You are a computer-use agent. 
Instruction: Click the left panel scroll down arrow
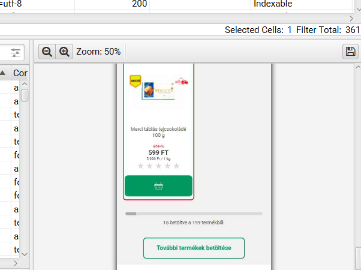(25, 254)
